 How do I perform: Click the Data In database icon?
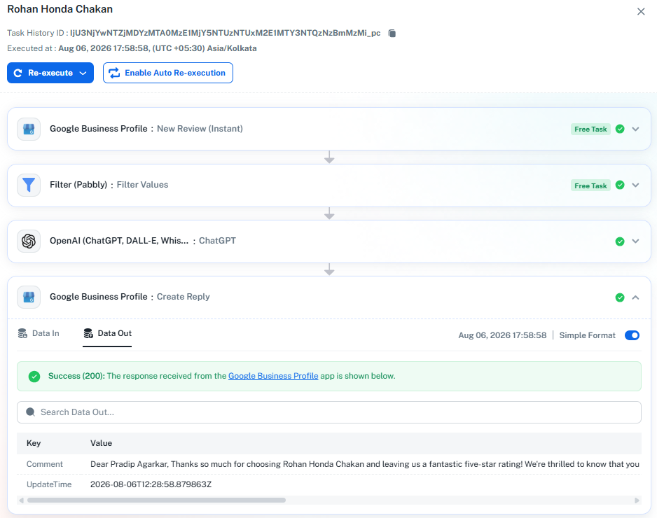pyautogui.click(x=22, y=333)
